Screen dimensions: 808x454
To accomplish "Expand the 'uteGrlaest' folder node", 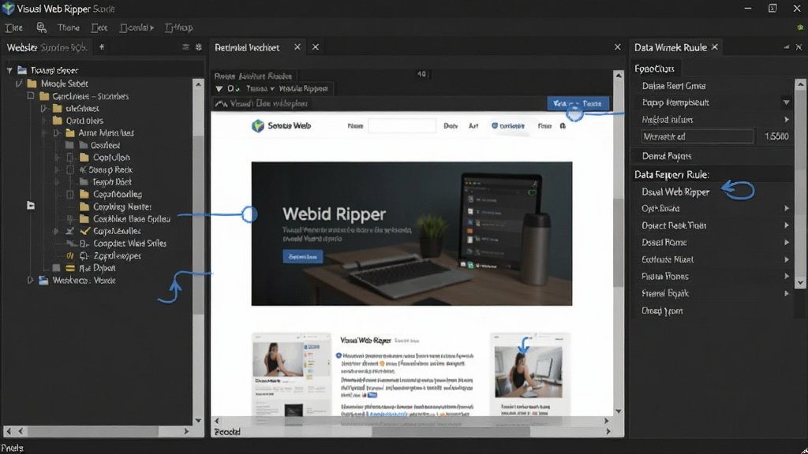I will click(x=44, y=108).
